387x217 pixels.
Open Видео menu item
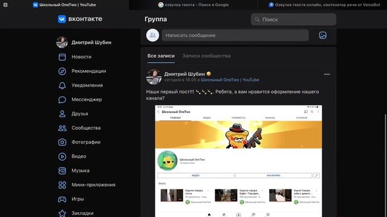pos(79,157)
